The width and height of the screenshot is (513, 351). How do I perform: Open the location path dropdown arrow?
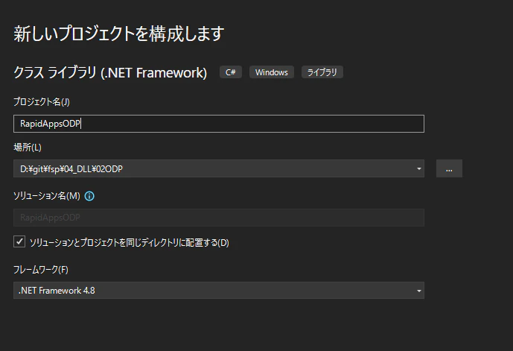(x=418, y=168)
